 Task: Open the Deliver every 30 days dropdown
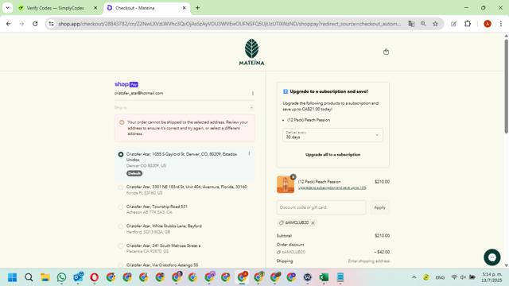tap(332, 135)
